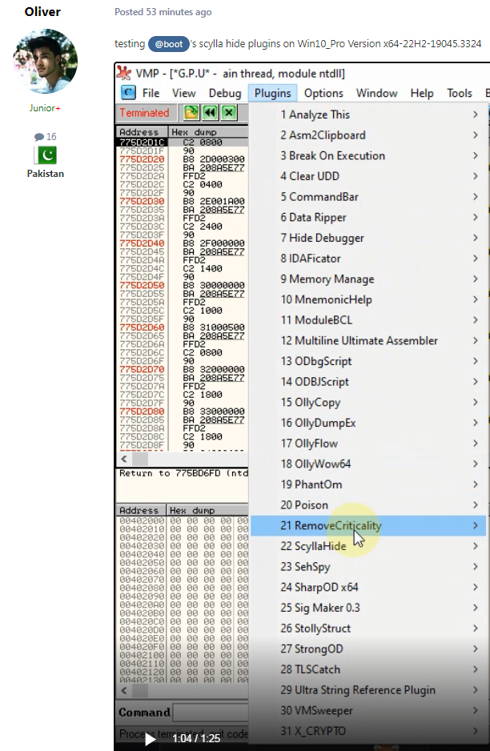The width and height of the screenshot is (490, 751).
Task: Select 29 Ultra String Reference Plugin entry
Action: coord(368,691)
